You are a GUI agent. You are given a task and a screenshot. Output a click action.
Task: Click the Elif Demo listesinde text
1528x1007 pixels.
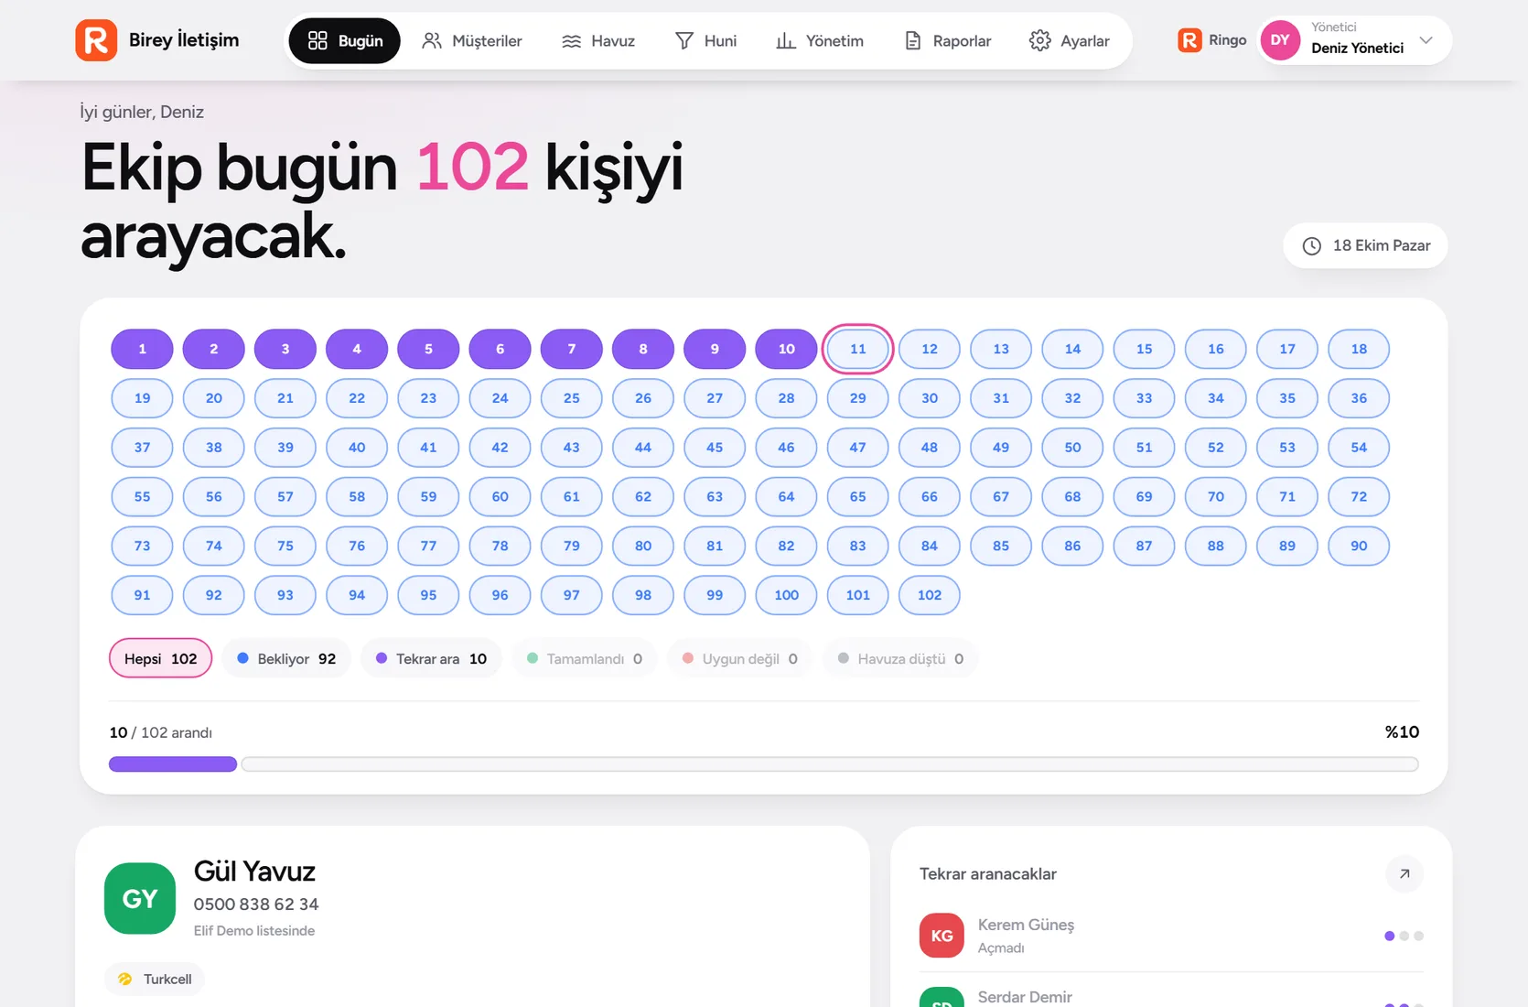254,931
